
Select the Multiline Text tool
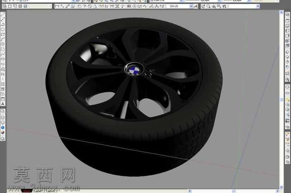[x=3, y=104]
